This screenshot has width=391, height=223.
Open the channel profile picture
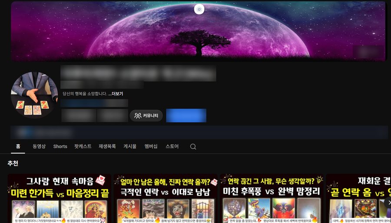point(34,95)
